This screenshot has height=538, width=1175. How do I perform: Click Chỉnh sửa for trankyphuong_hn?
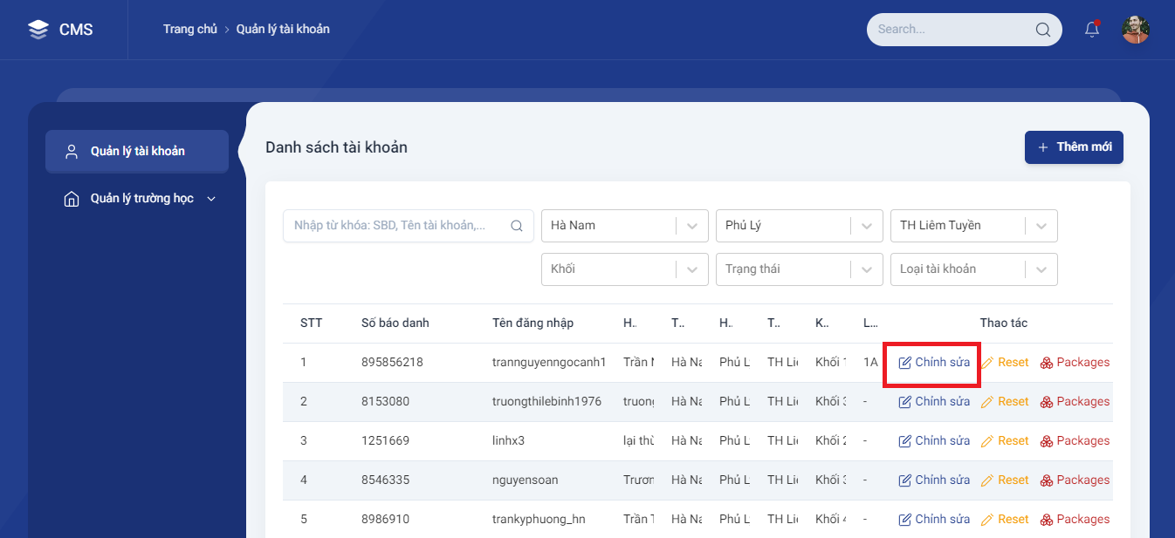point(934,520)
